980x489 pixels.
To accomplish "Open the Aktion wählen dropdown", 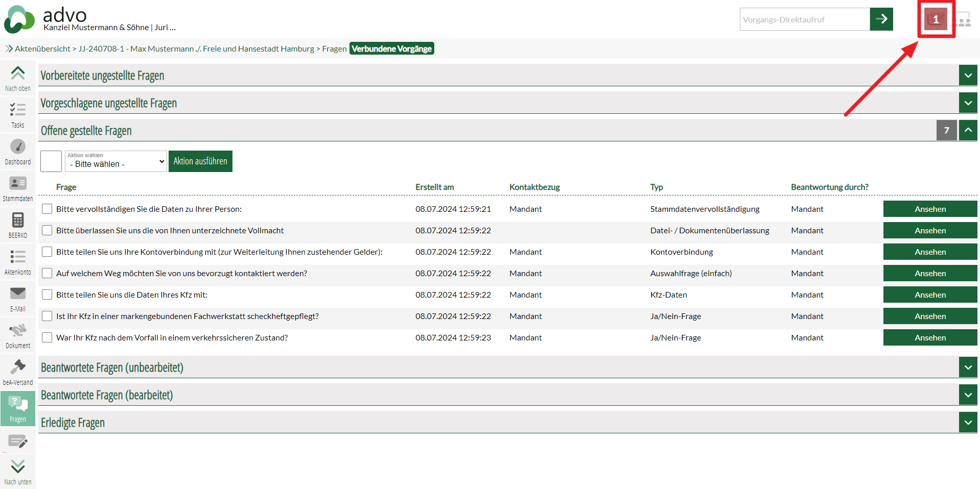I will click(116, 161).
